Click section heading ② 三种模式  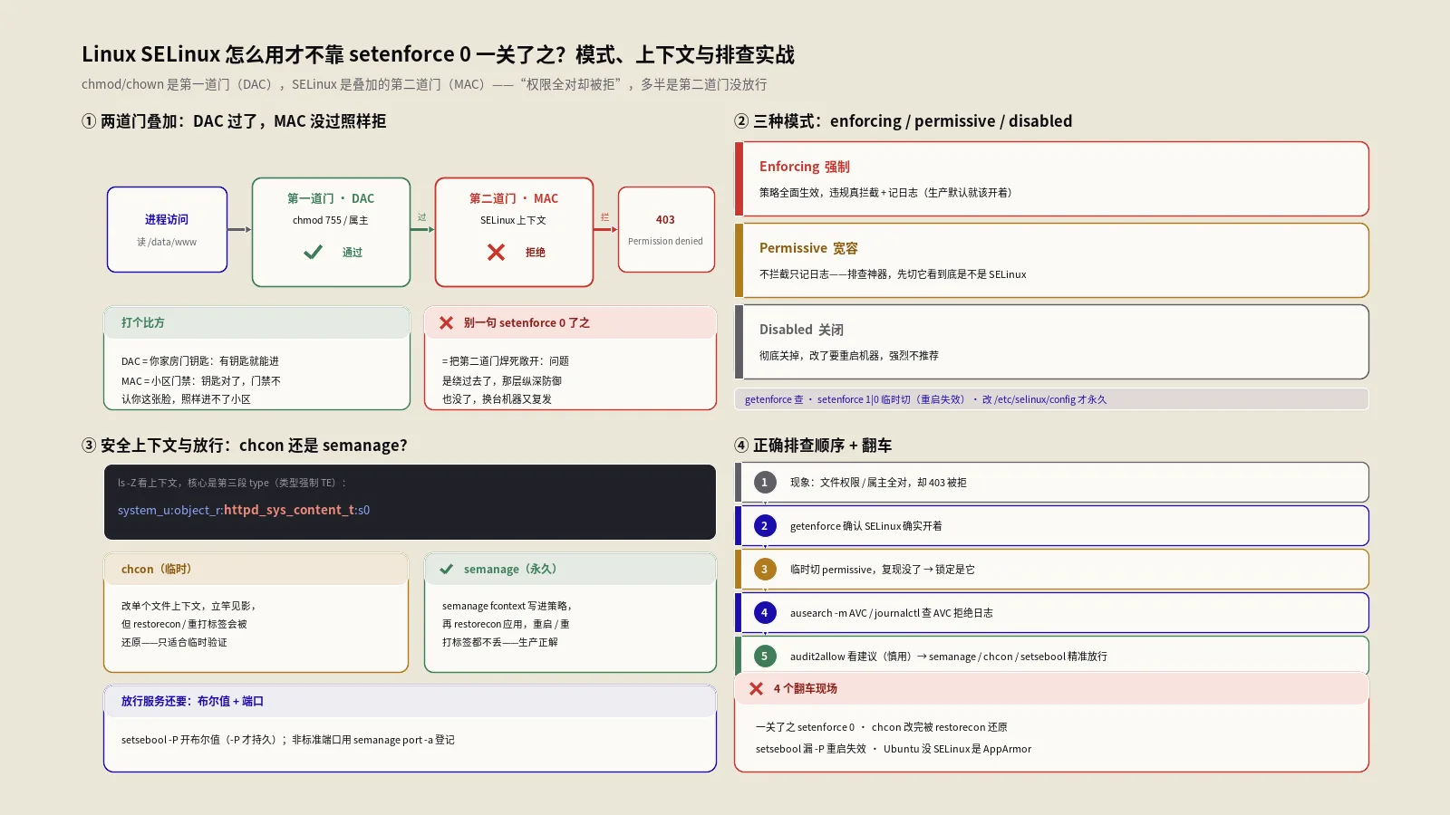[x=903, y=121]
